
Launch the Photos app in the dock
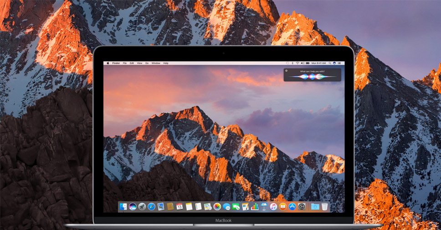pos(217,207)
